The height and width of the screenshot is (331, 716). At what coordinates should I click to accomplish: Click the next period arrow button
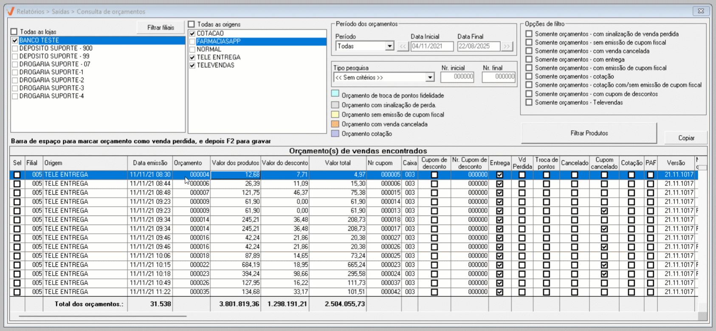coord(507,46)
